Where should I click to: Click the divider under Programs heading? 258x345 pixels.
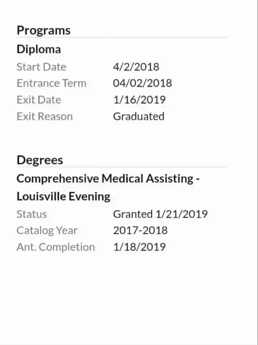point(122,38)
